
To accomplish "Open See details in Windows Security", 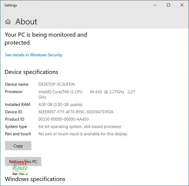I will coord(33,55).
